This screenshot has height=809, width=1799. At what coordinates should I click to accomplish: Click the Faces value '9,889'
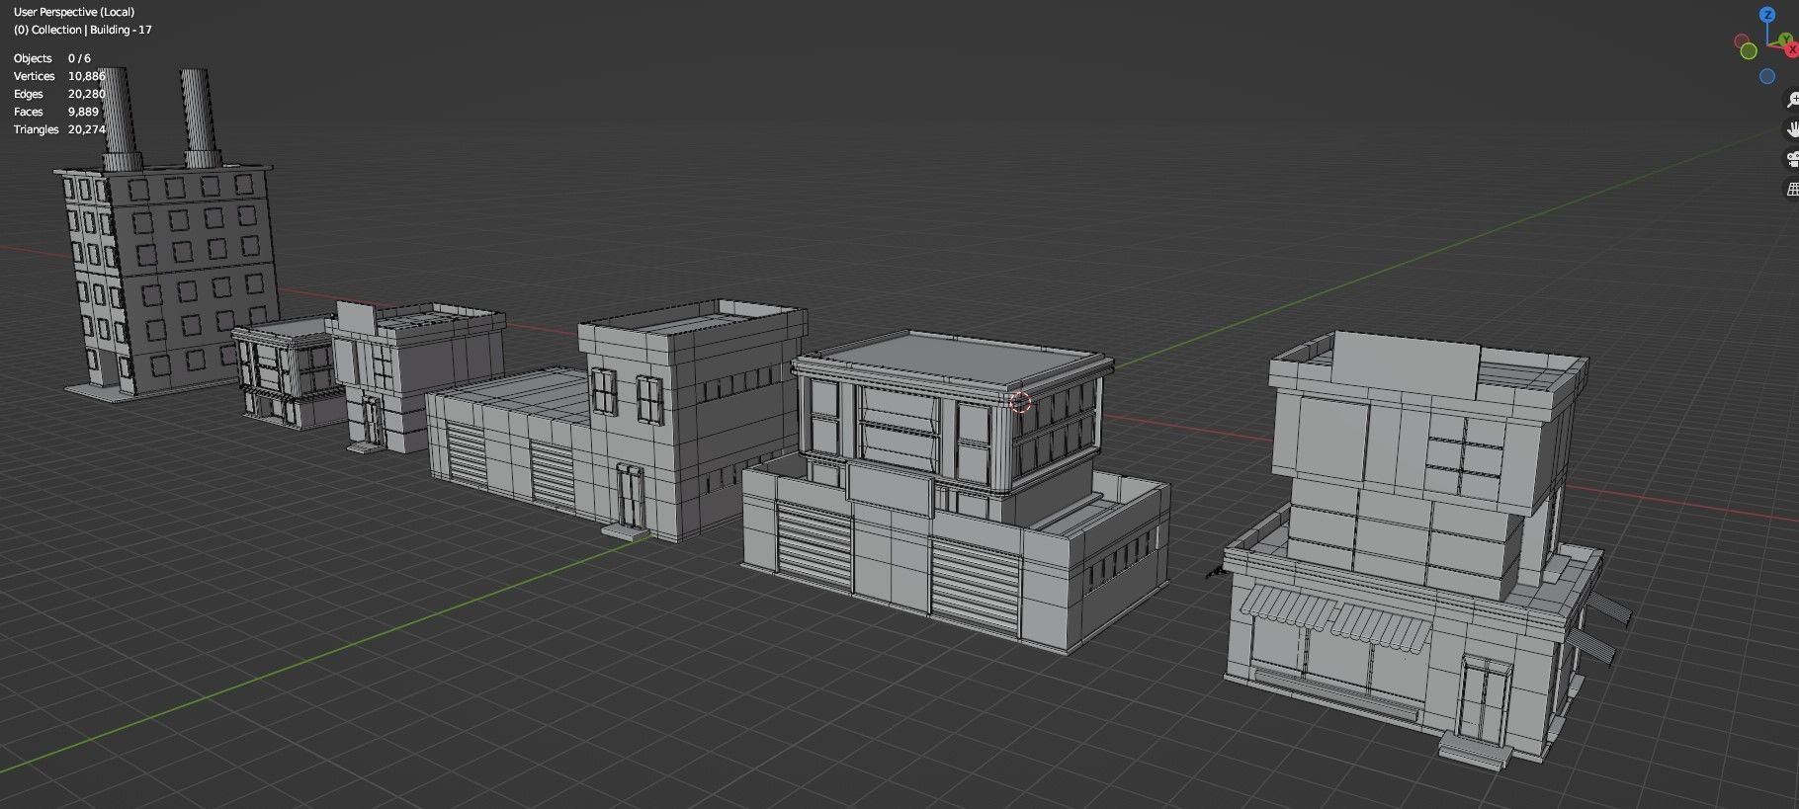click(x=83, y=112)
